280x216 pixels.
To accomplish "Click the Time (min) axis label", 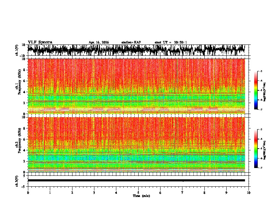I will tap(141, 196).
